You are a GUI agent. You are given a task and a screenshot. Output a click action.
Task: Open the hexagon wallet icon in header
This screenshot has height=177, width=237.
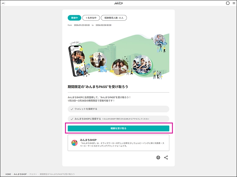(x=228, y=3)
